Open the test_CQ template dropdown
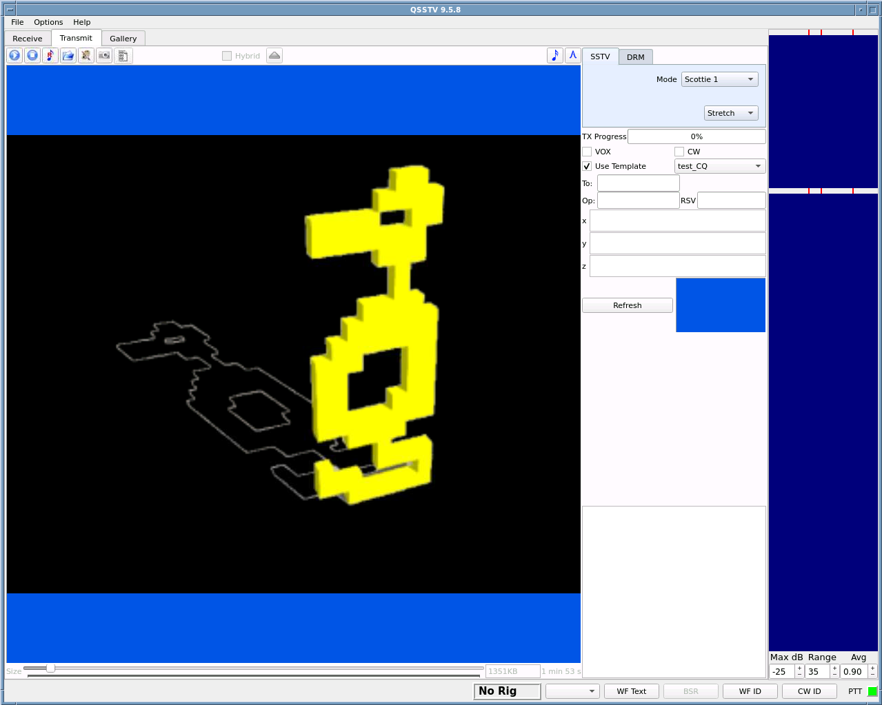Image resolution: width=882 pixels, height=705 pixels. pos(719,165)
